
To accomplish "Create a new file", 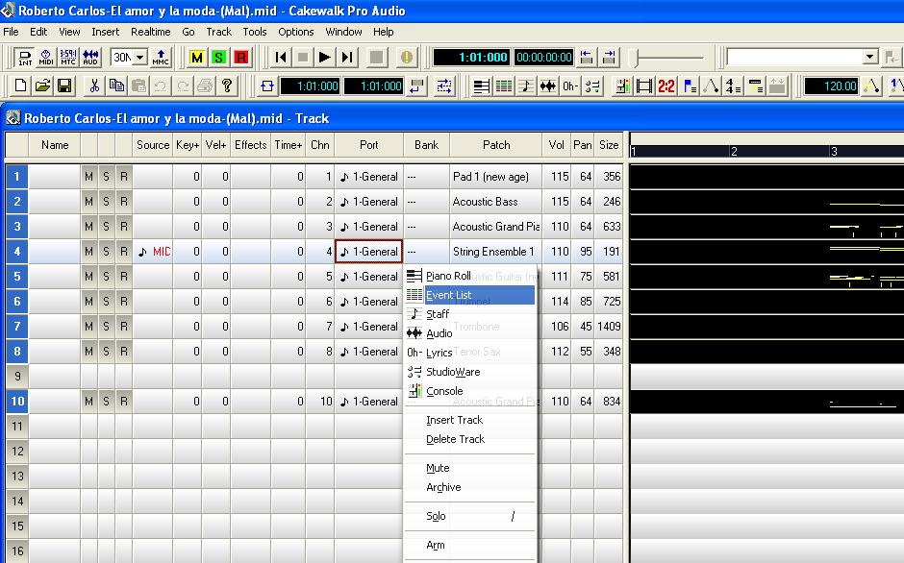I will tap(21, 86).
